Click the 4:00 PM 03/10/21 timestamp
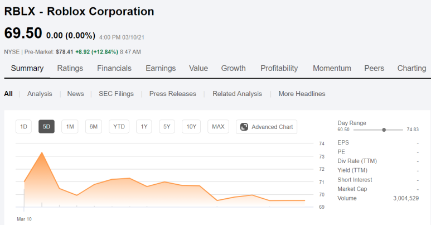This screenshot has width=431, height=225. [x=122, y=37]
